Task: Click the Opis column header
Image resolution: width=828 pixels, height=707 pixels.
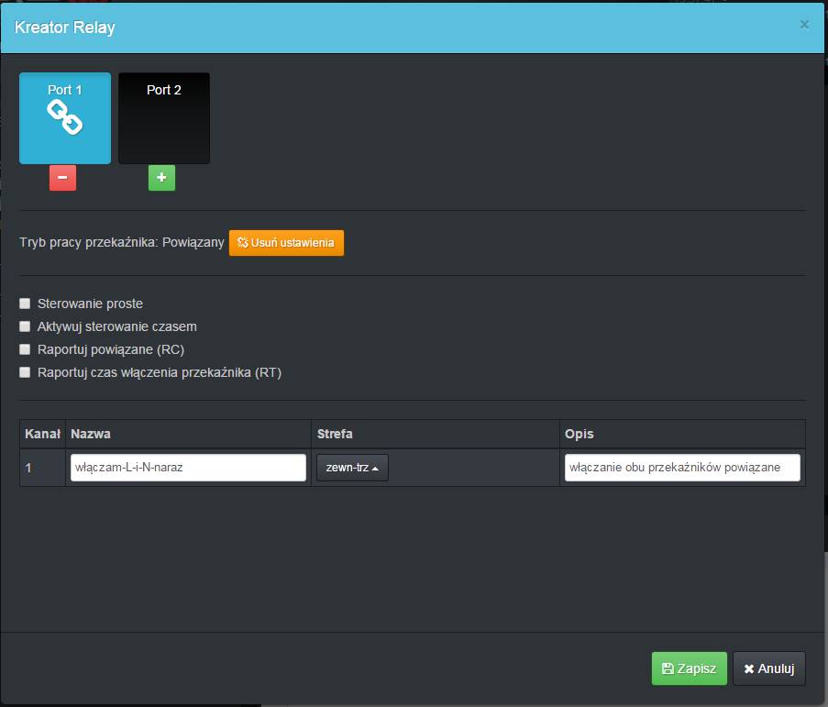Action: [580, 433]
